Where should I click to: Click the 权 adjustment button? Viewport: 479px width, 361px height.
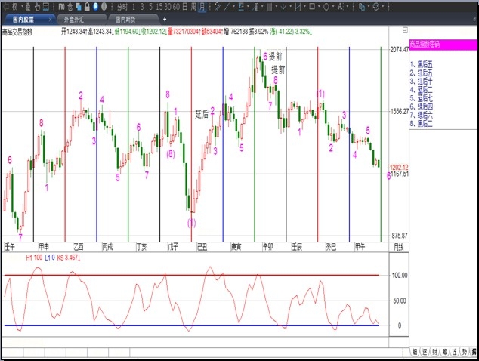tap(14, 6)
